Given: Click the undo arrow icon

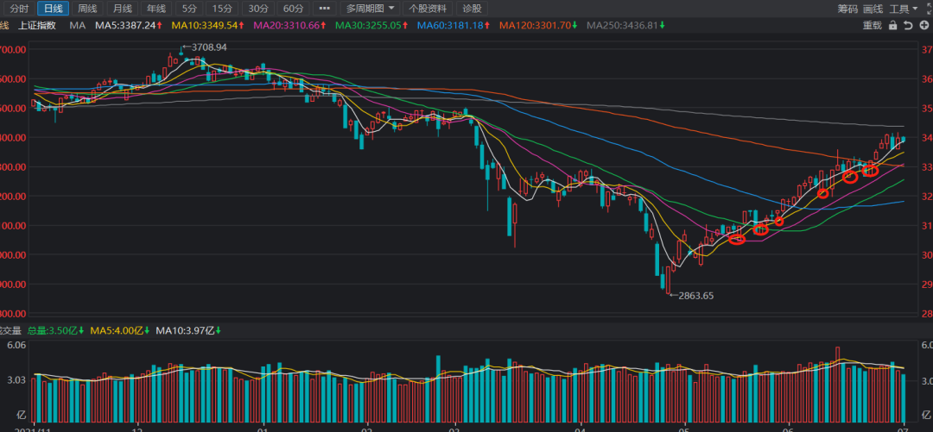Looking at the screenshot, I should [908, 26].
